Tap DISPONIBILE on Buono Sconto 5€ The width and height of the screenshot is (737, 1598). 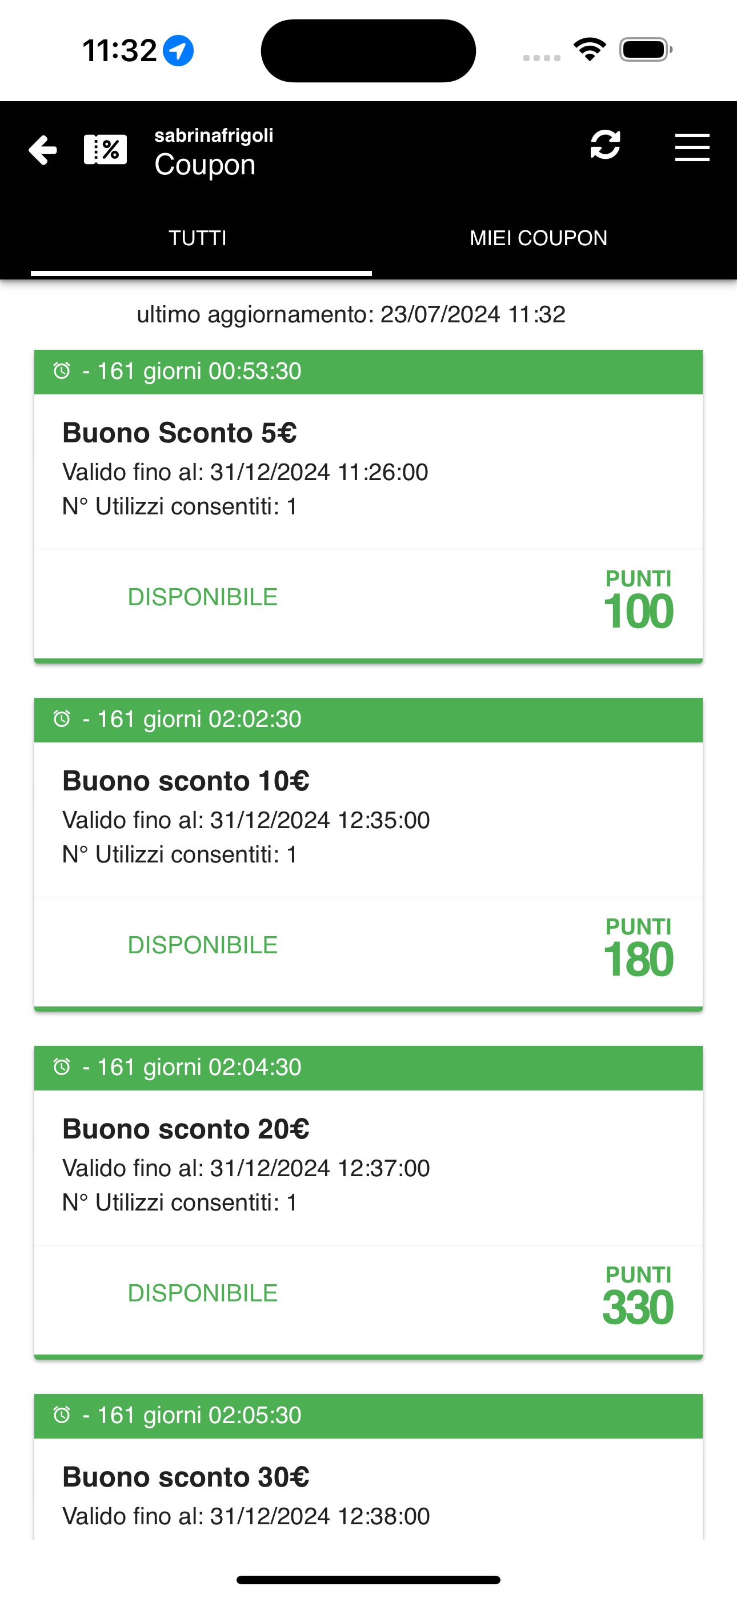coord(203,597)
